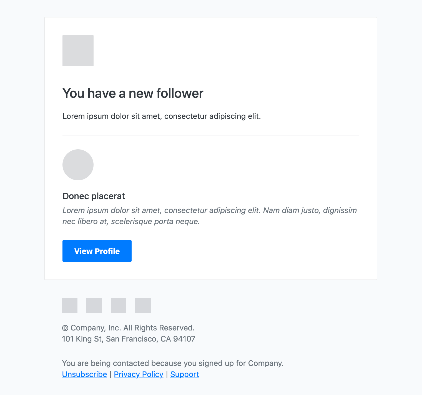Viewport: 422px width, 395px height.
Task: Click the follower name Donec placerat
Action: (x=94, y=196)
